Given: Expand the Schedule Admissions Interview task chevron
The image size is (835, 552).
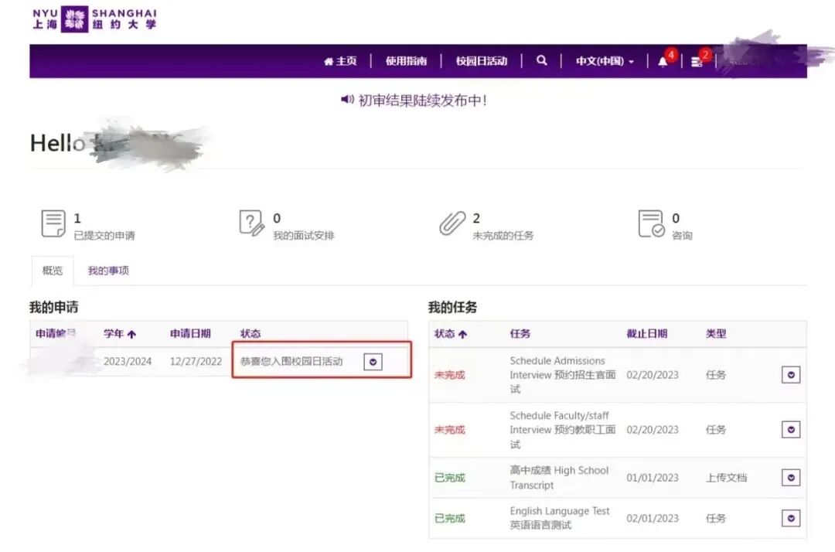Looking at the screenshot, I should (790, 374).
